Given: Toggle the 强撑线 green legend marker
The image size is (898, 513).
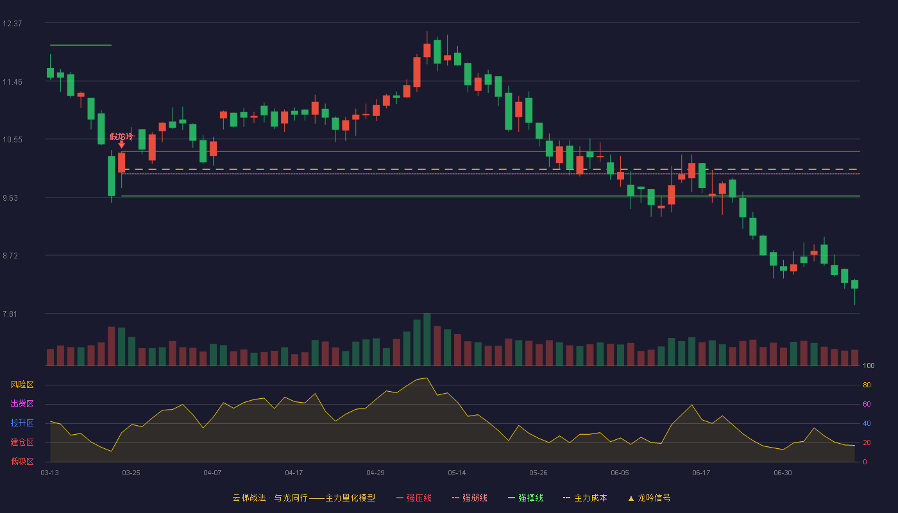Looking at the screenshot, I should pos(512,498).
